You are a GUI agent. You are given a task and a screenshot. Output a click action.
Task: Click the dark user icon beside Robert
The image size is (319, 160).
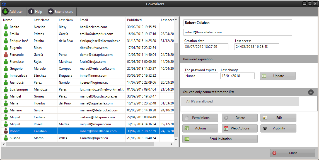pos(6,131)
